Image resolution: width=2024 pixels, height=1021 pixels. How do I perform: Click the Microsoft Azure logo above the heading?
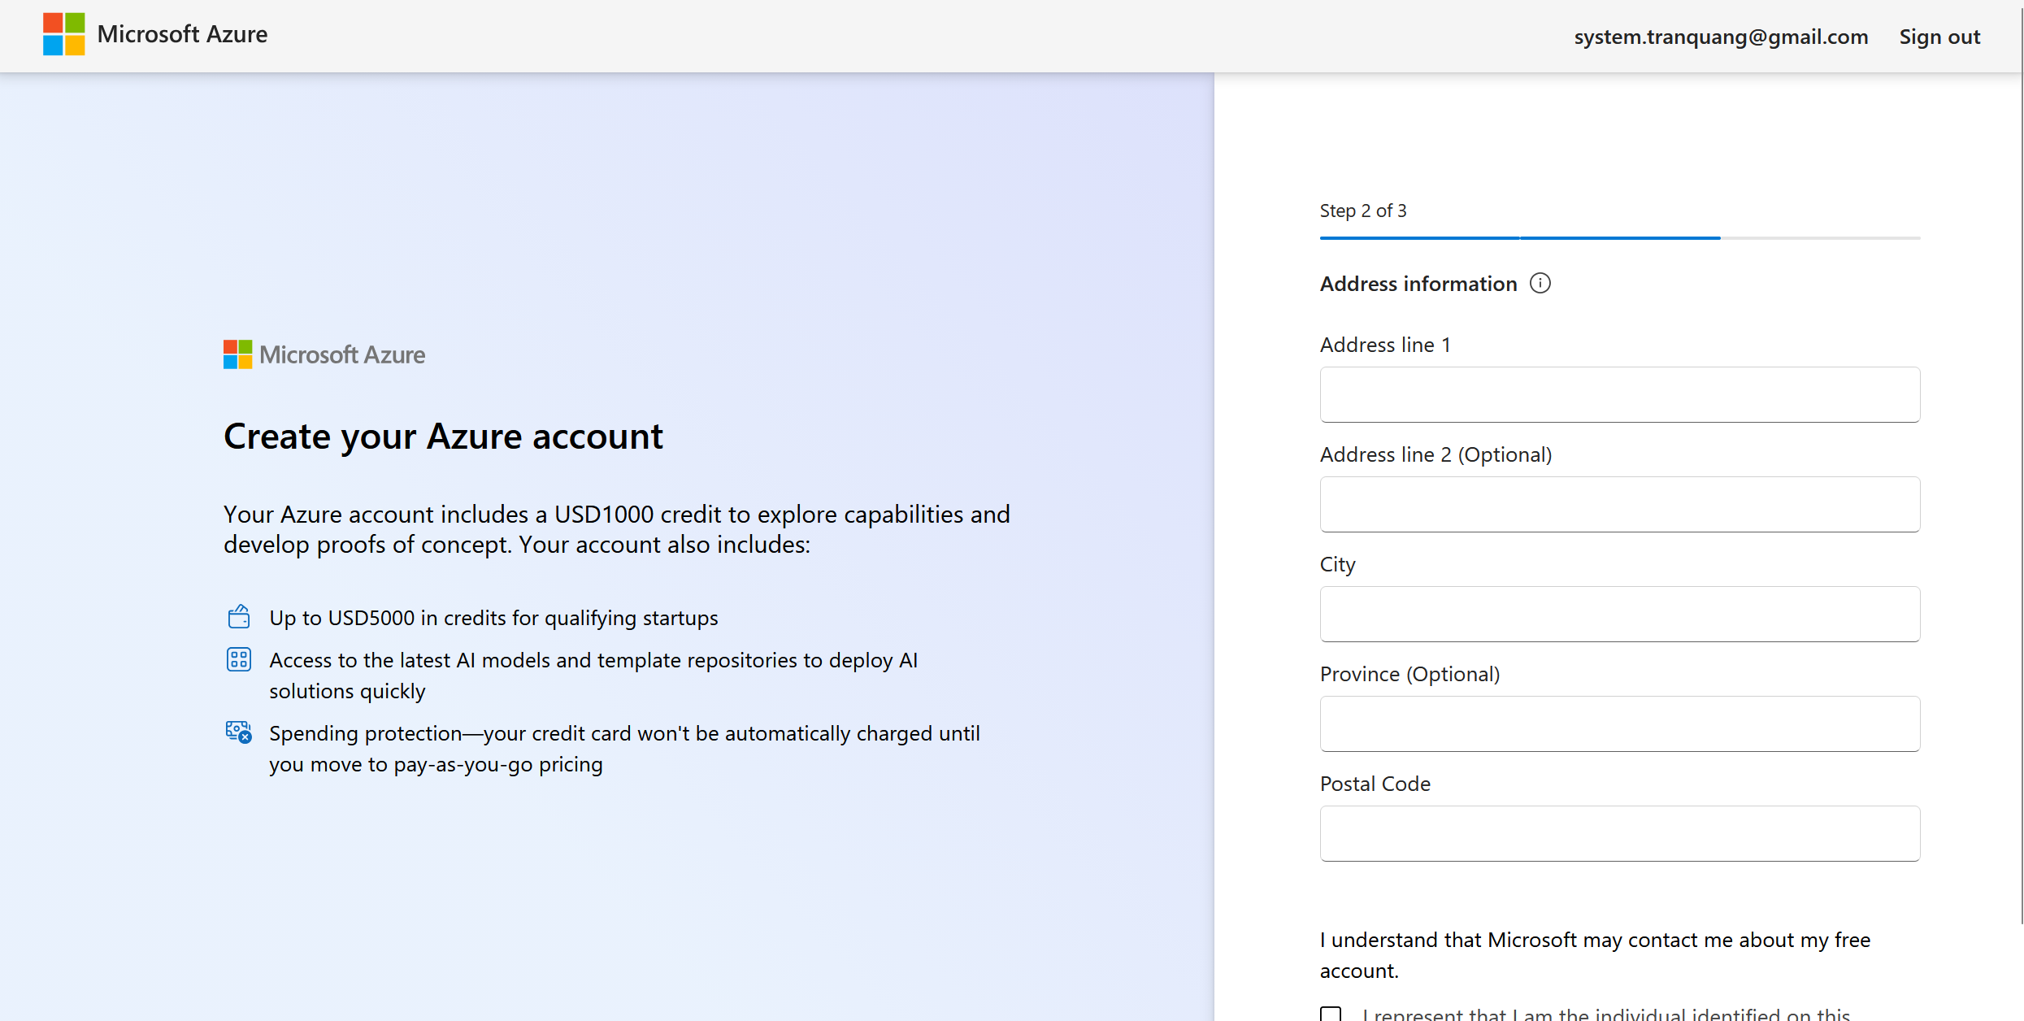(324, 354)
